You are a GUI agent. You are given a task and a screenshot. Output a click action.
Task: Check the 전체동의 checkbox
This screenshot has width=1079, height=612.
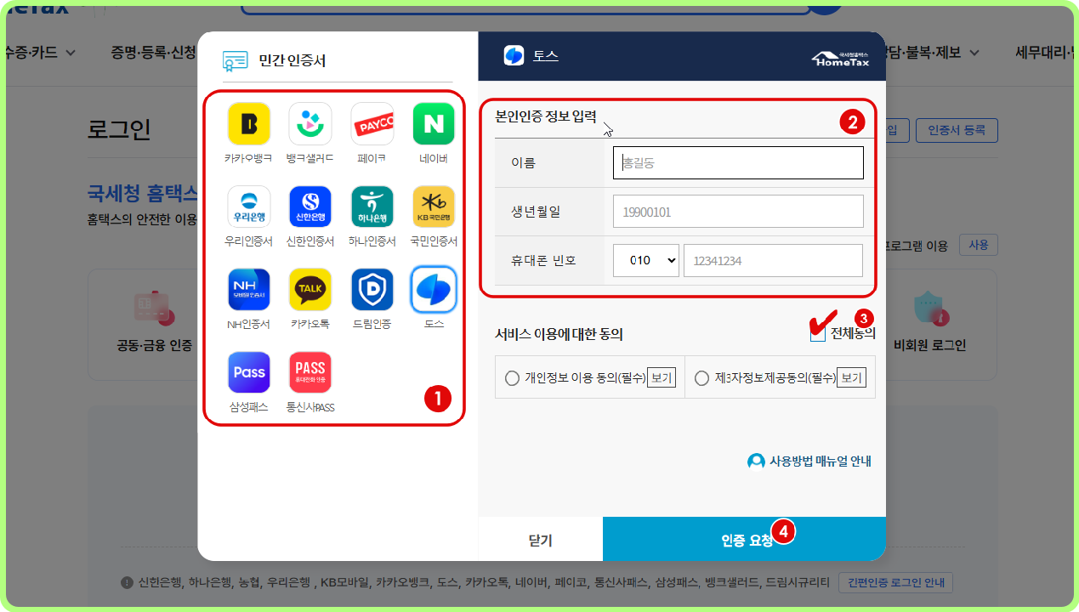coord(818,334)
